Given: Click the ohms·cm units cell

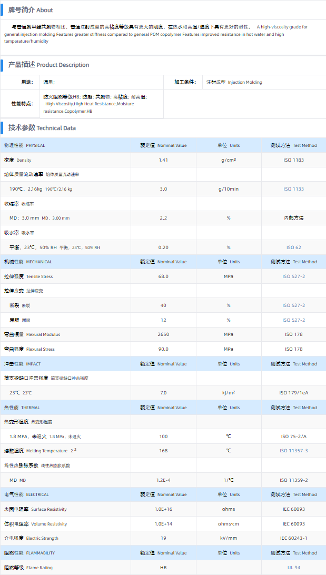Looking at the screenshot, I should [229, 524].
